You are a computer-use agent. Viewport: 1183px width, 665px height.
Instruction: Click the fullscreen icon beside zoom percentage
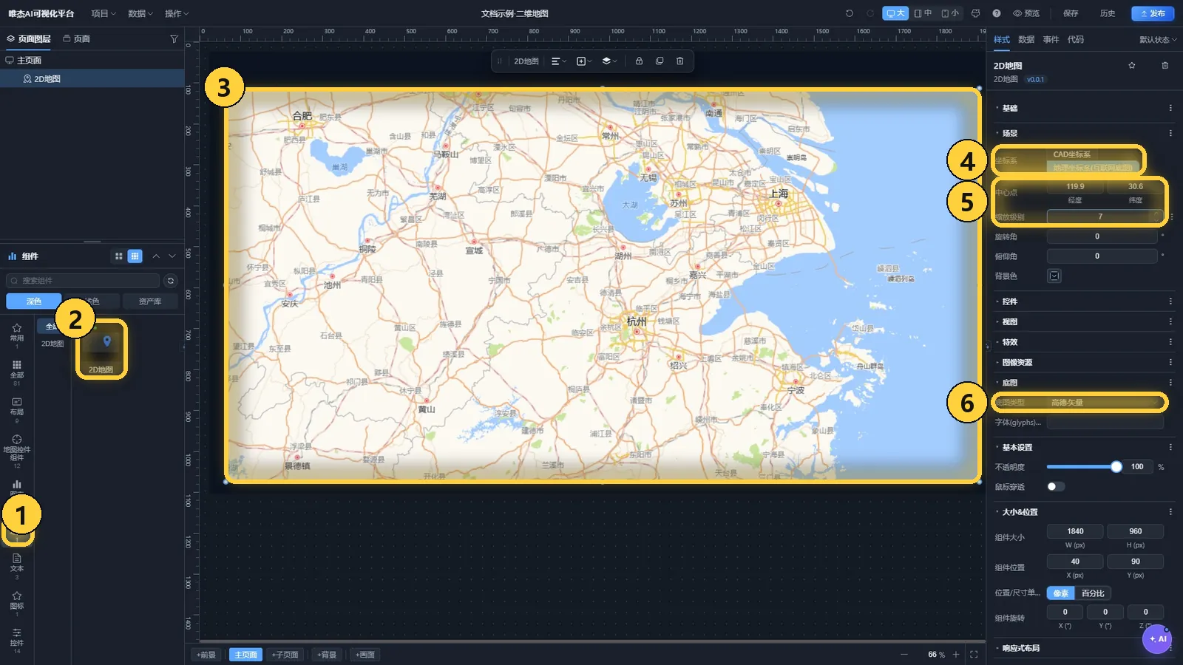(x=974, y=655)
